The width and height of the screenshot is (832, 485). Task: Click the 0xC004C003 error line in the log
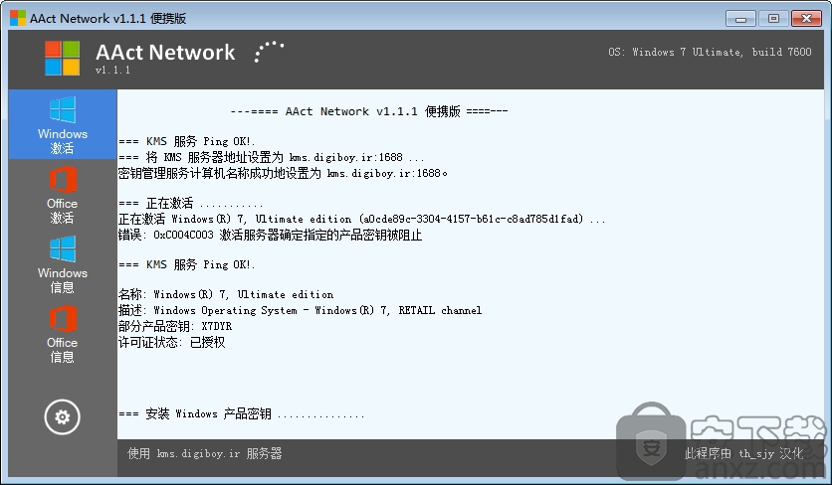(270, 235)
